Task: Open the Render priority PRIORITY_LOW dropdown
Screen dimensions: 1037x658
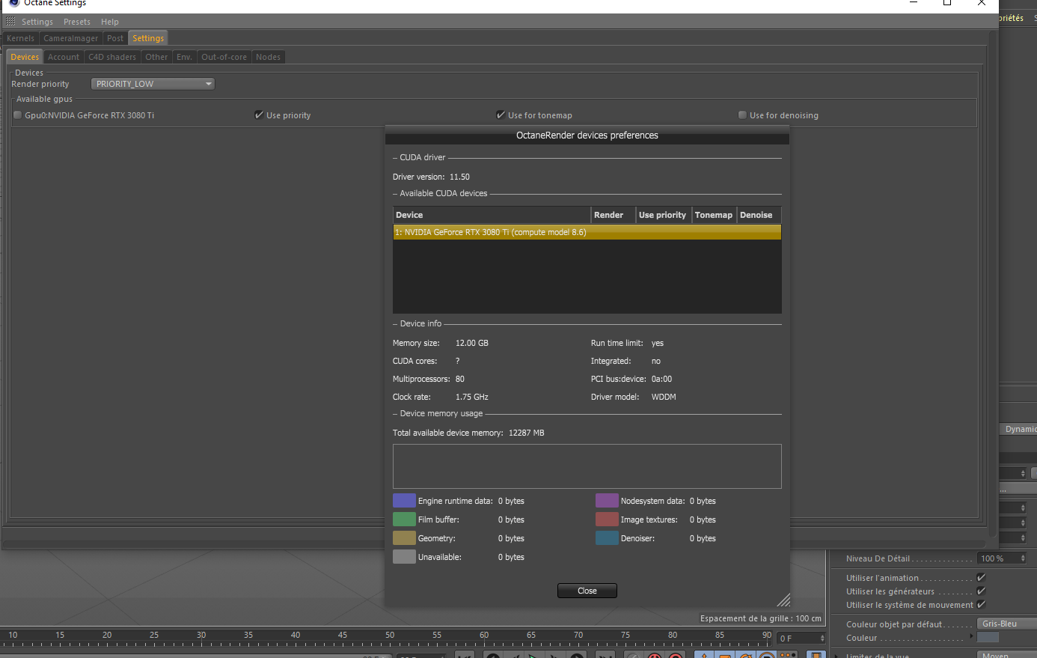Action: click(x=153, y=84)
